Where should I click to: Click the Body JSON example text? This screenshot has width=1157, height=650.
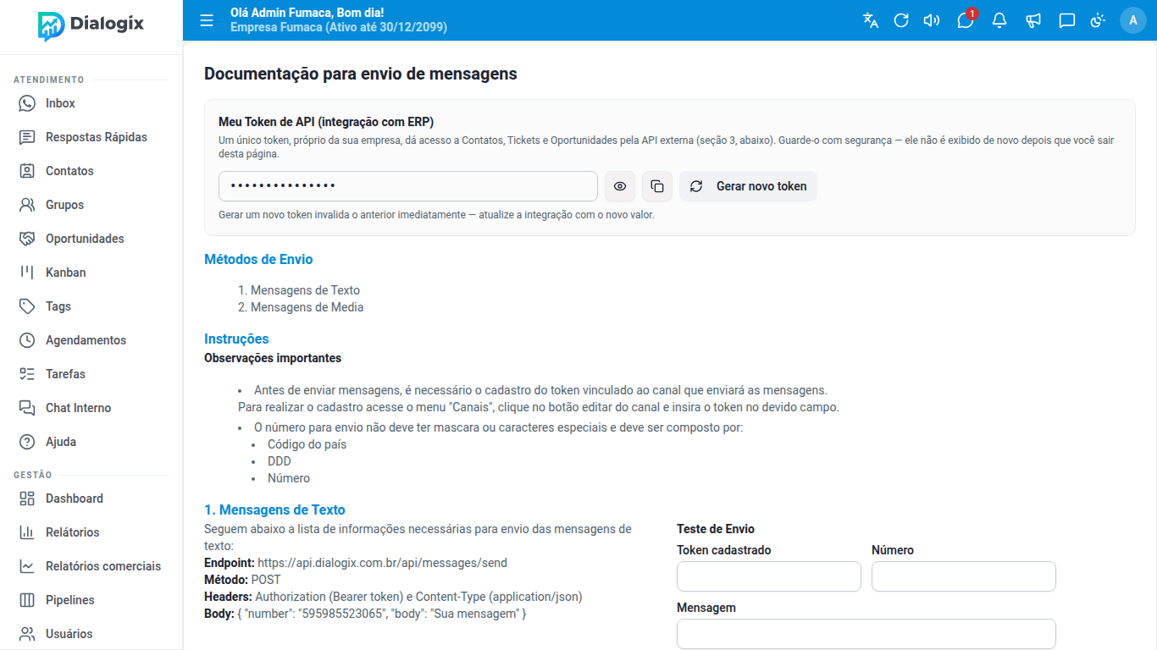381,614
